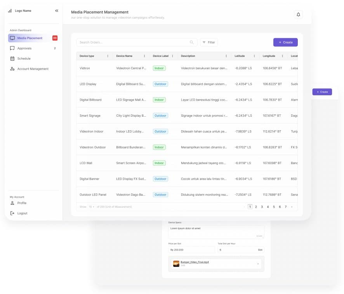The image size is (344, 294).
Task: Go to page 5
Action: [x=274, y=207]
